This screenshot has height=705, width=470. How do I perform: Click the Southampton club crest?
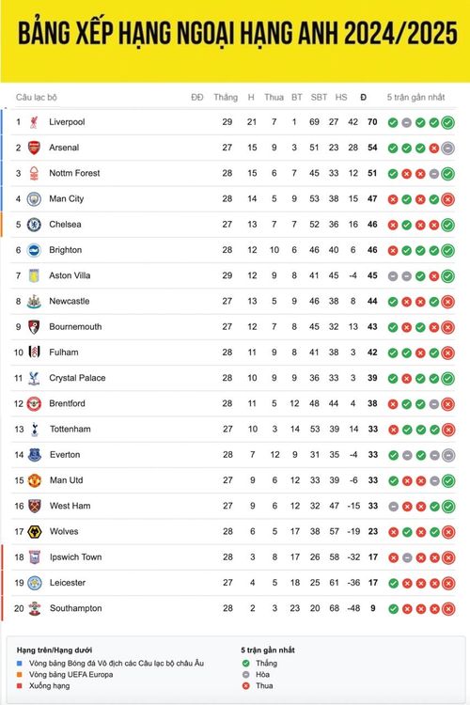point(35,608)
